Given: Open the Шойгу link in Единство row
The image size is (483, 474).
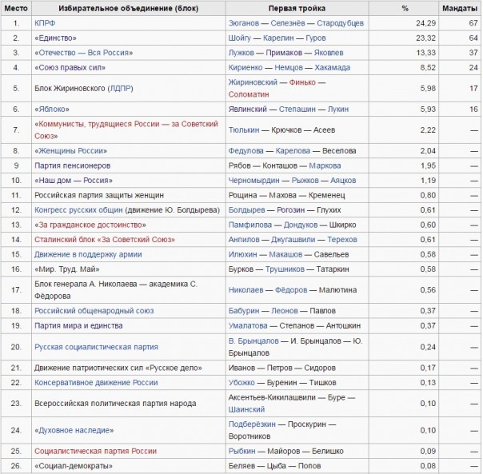Looking at the screenshot, I should pos(239,38).
